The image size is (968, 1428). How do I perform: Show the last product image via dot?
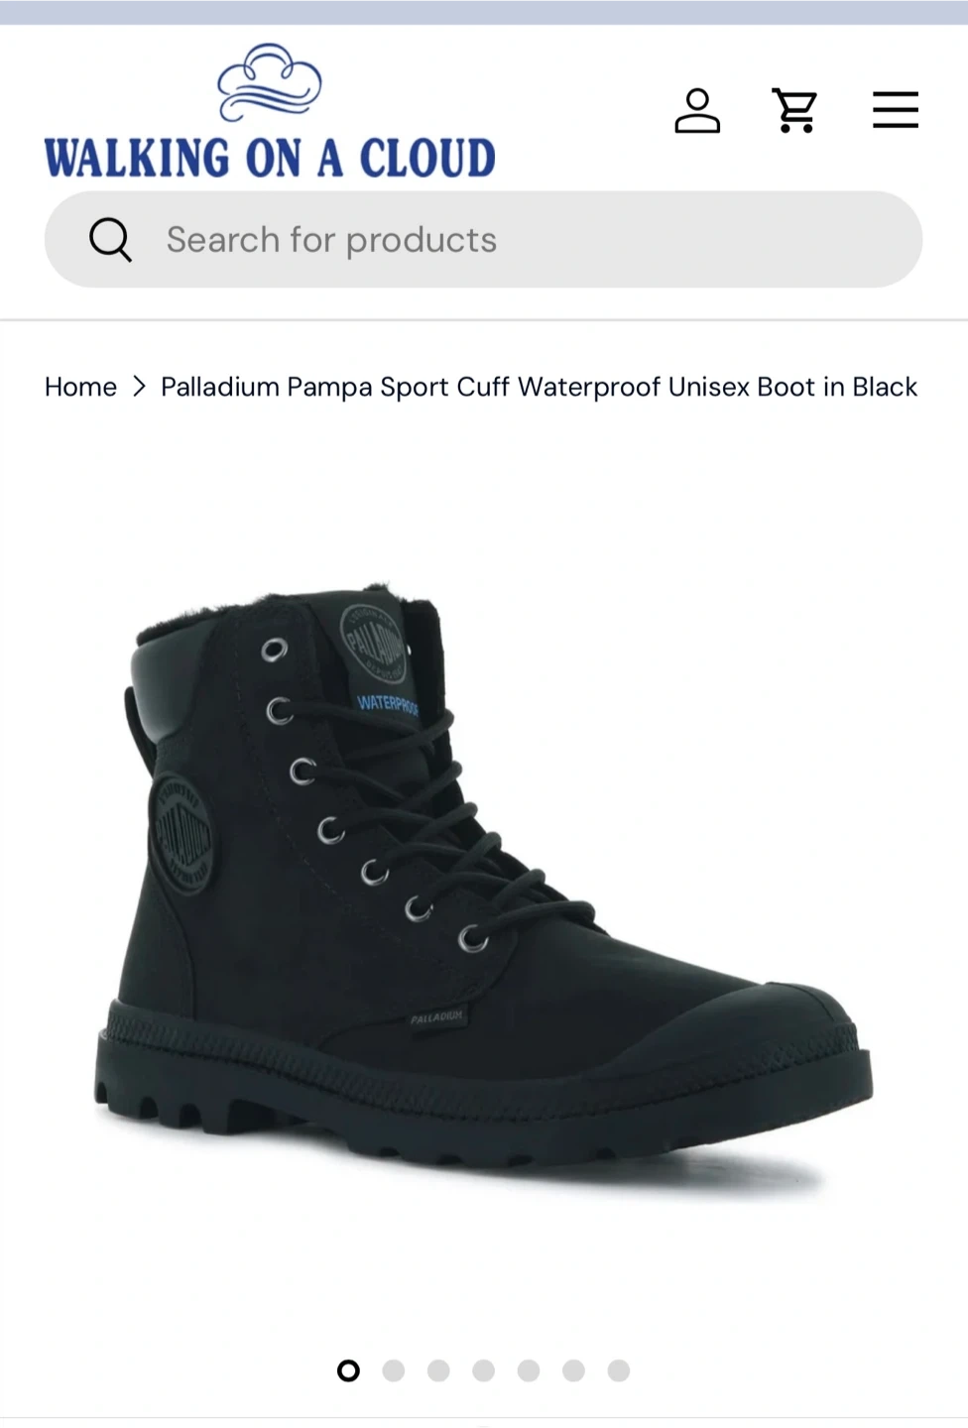coord(619,1370)
